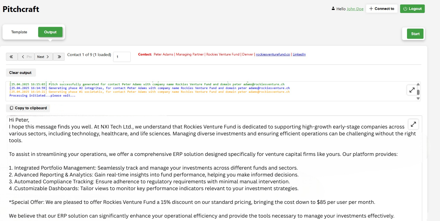
Task: Click the Logout button
Action: pyautogui.click(x=412, y=9)
